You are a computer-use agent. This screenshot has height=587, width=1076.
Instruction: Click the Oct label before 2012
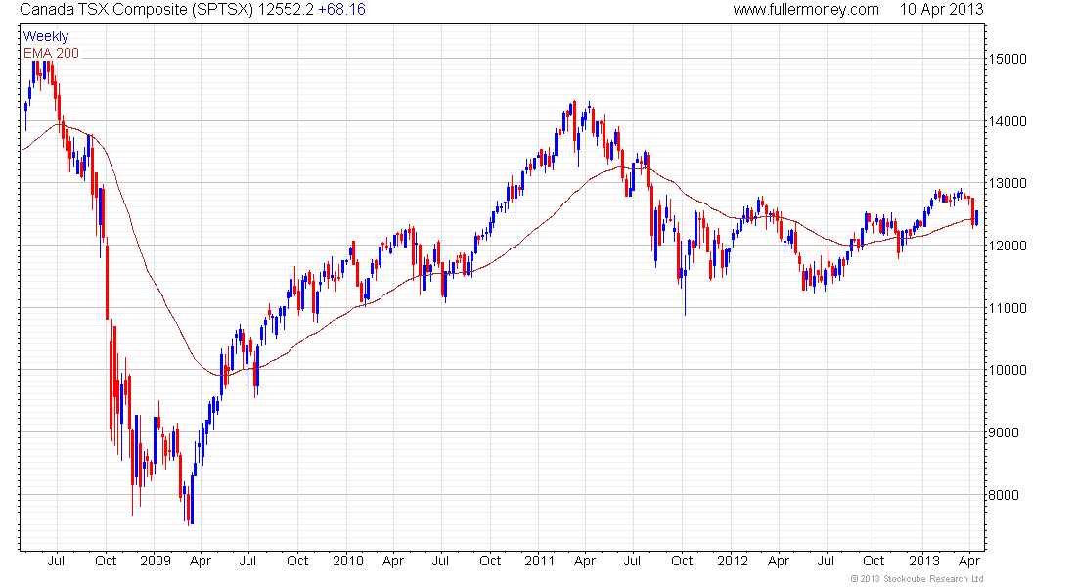coord(682,561)
